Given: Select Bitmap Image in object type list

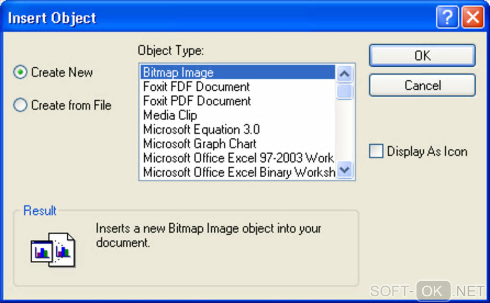Looking at the screenshot, I should pos(237,72).
